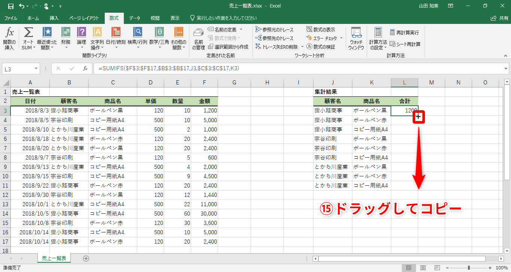Click Evaluate Formula (数式の検証)
This screenshot has width=511, height=272.
pyautogui.click(x=321, y=47)
